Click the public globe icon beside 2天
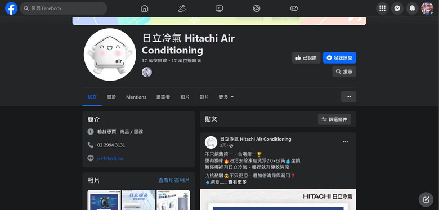This screenshot has width=439, height=210. pyautogui.click(x=231, y=146)
